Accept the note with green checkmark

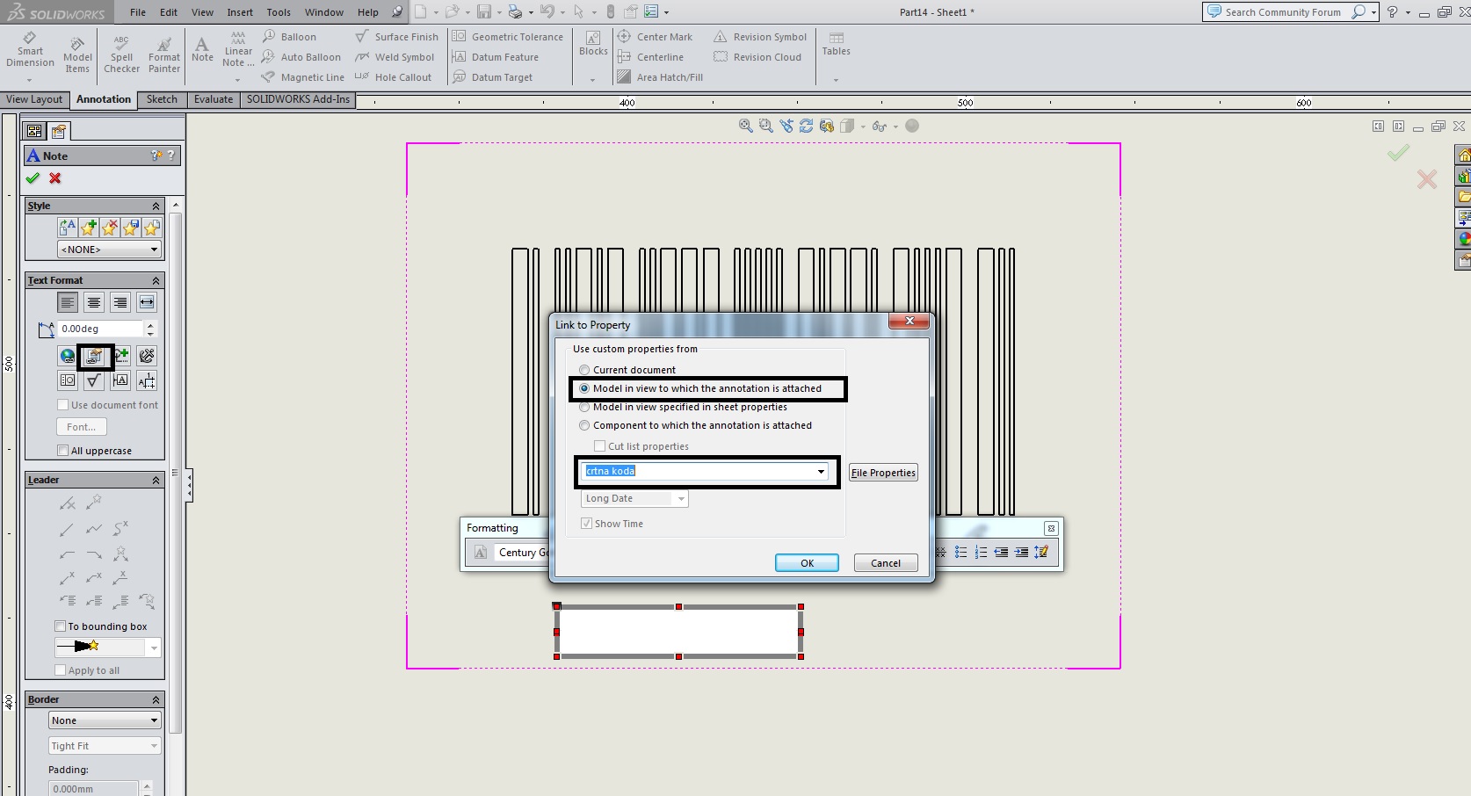[33, 178]
